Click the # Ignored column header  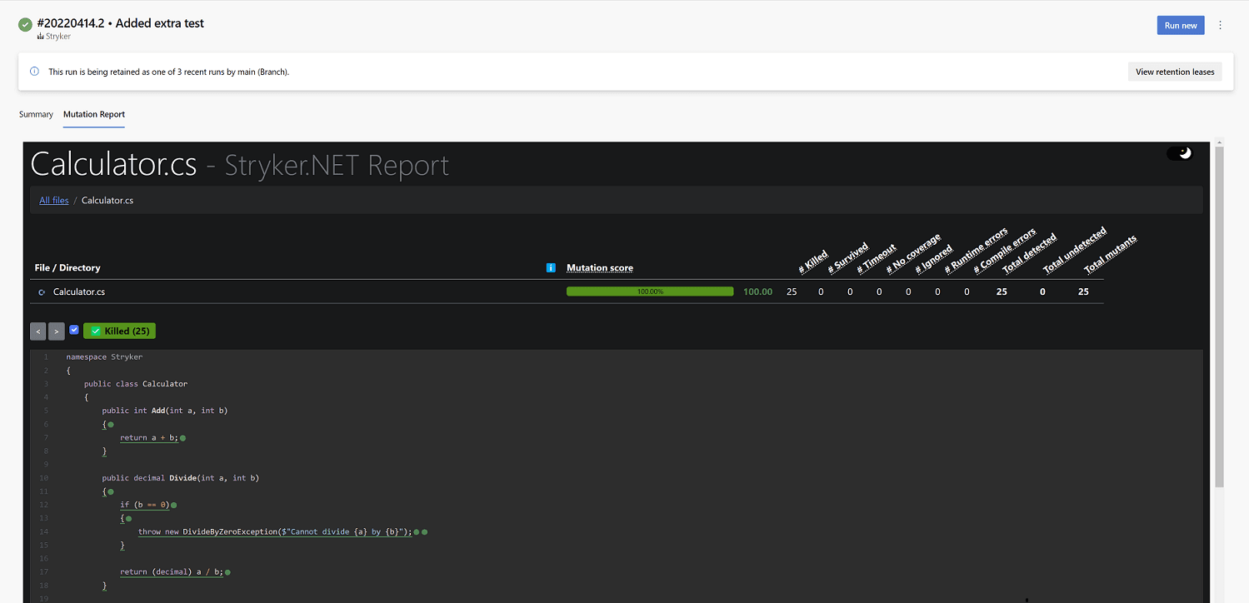tap(934, 260)
